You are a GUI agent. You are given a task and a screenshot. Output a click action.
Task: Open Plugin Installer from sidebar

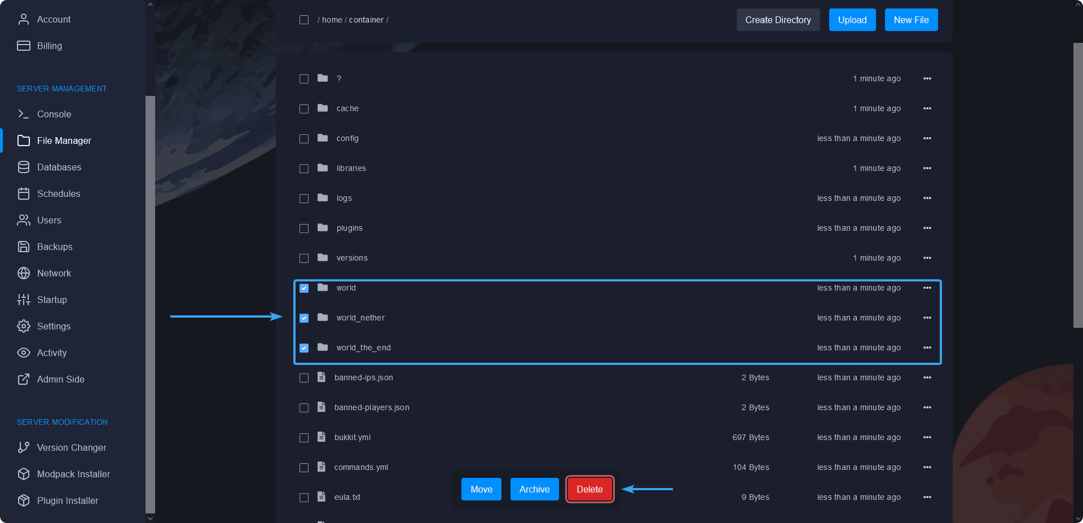click(67, 500)
